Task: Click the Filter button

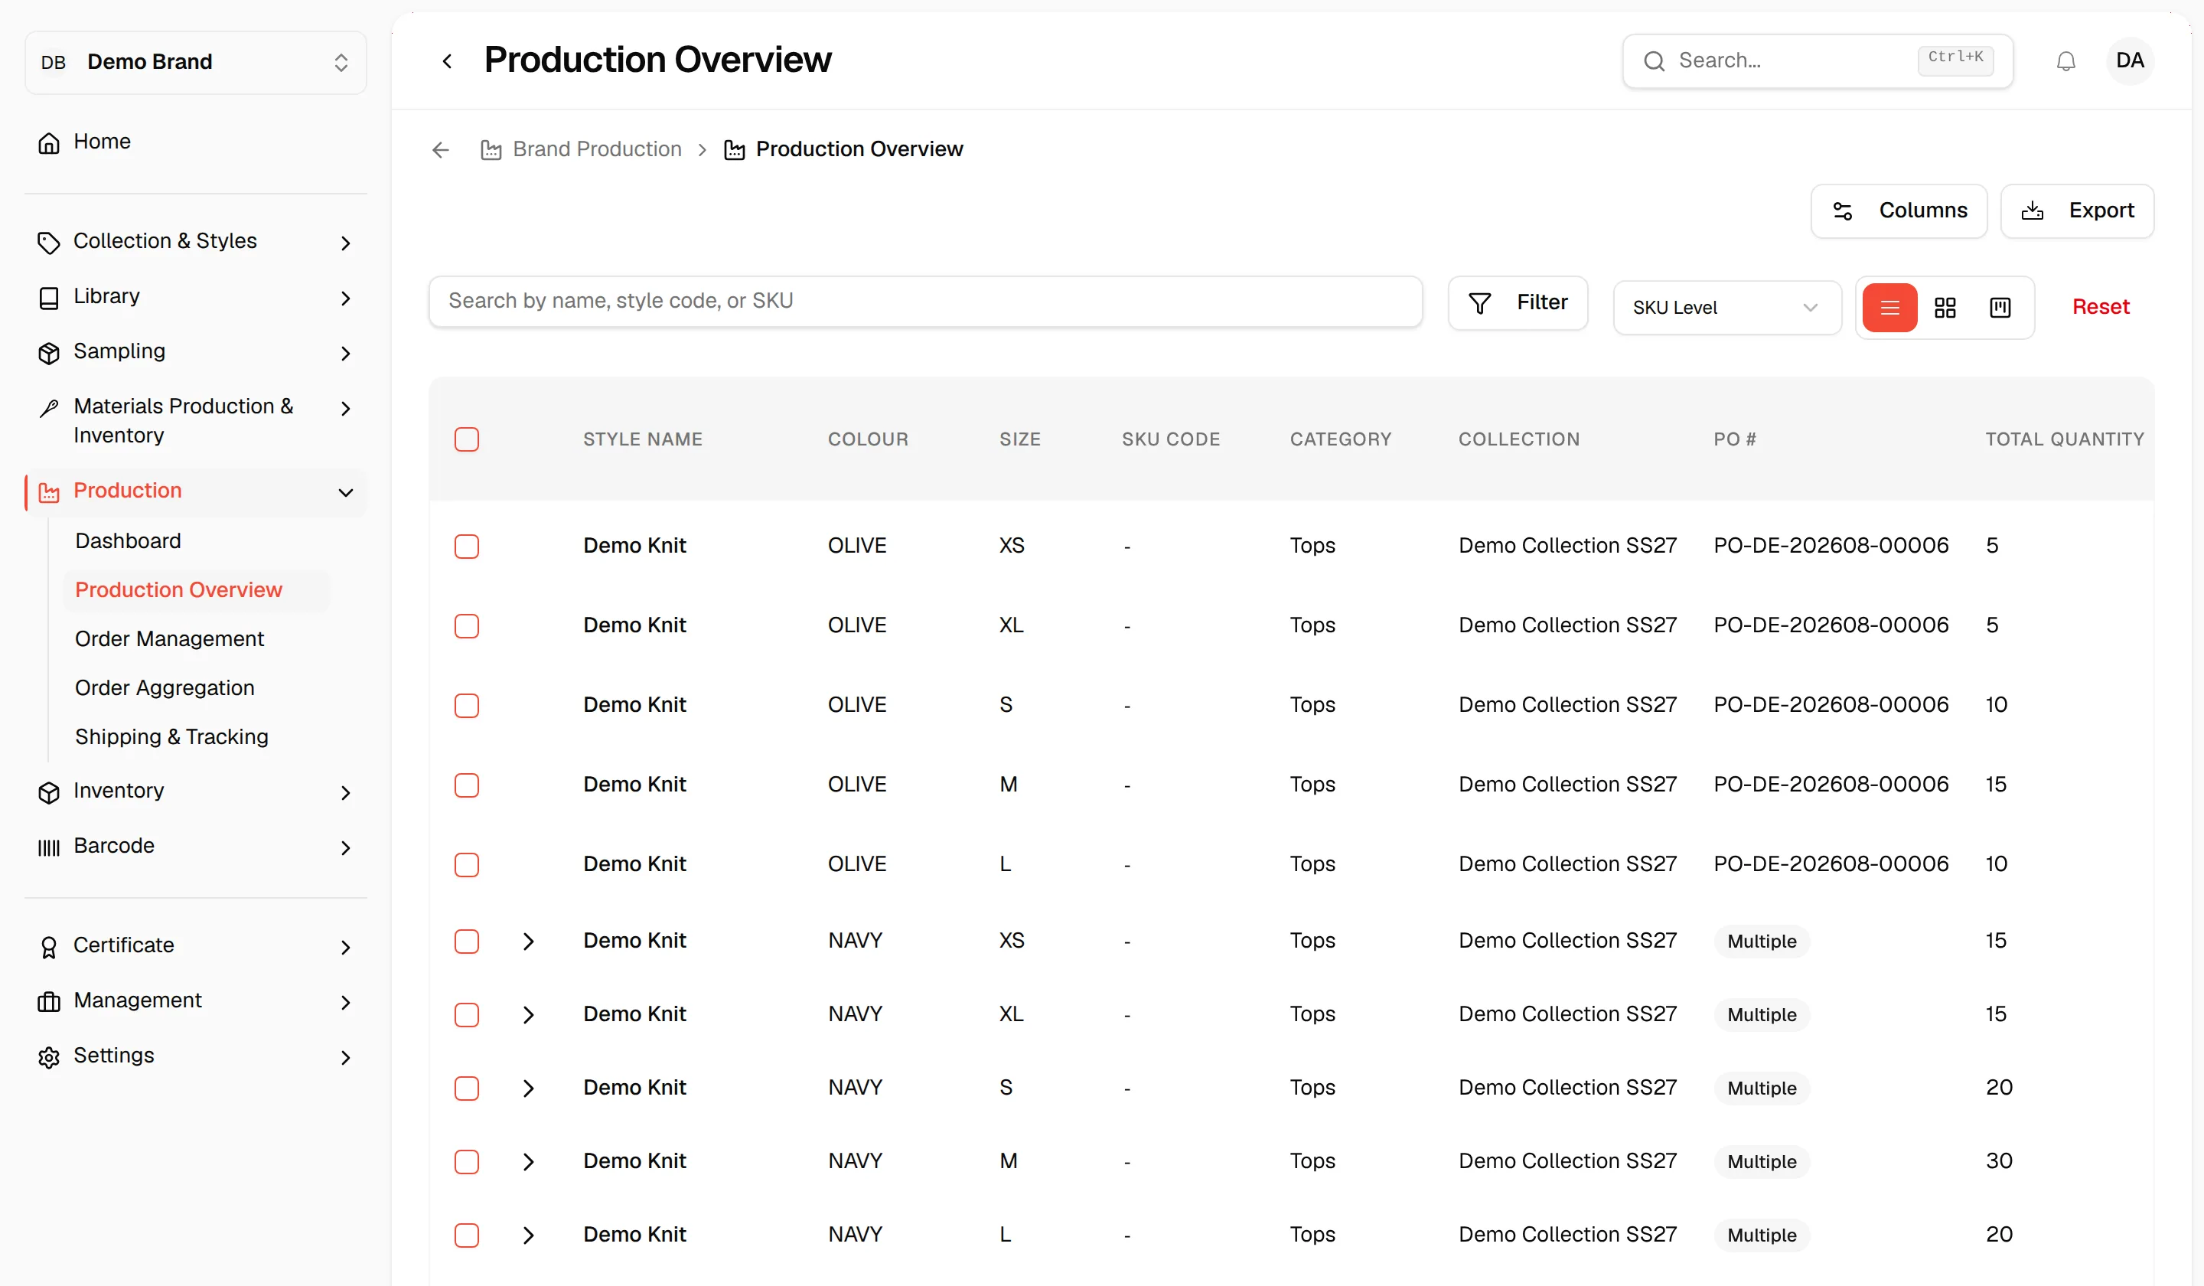Action: pos(1518,302)
